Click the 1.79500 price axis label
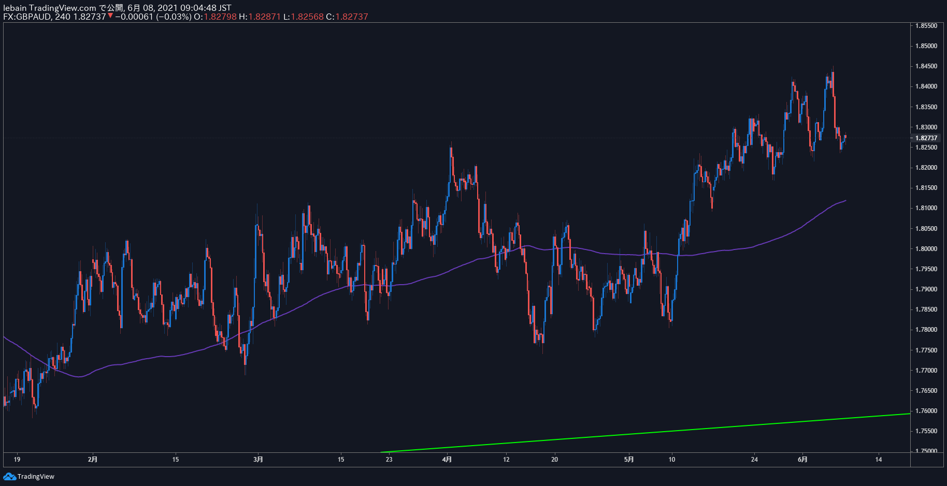This screenshot has width=947, height=486. 926,269
